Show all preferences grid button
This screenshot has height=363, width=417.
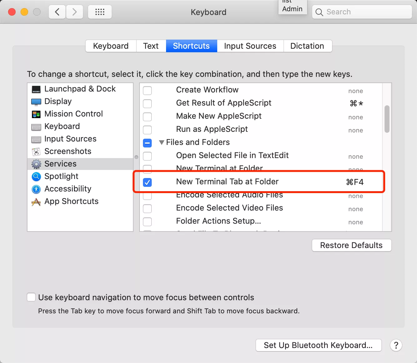pyautogui.click(x=100, y=12)
